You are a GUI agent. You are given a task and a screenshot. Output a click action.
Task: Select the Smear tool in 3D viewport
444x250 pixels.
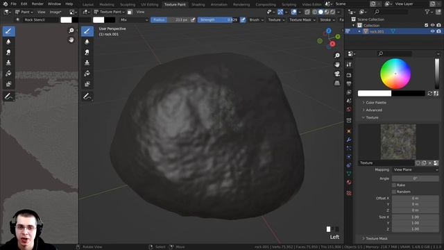[87, 52]
